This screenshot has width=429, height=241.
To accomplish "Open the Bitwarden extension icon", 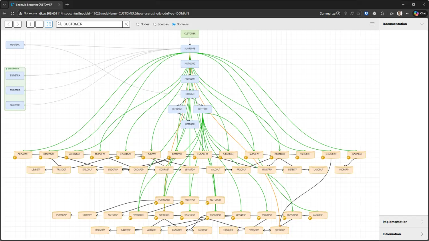I will click(366, 13).
